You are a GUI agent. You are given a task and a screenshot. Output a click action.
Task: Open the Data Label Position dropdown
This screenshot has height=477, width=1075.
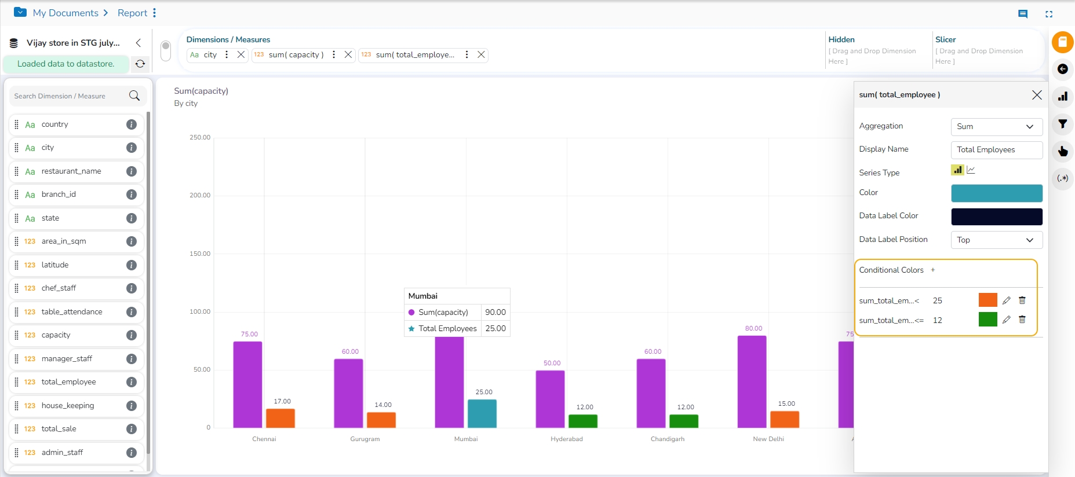tap(996, 240)
